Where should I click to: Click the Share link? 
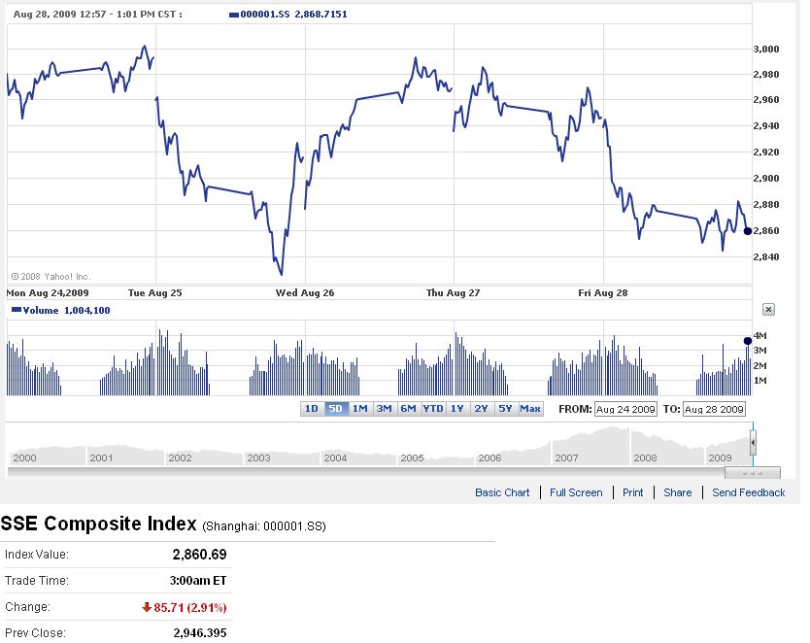click(x=678, y=492)
